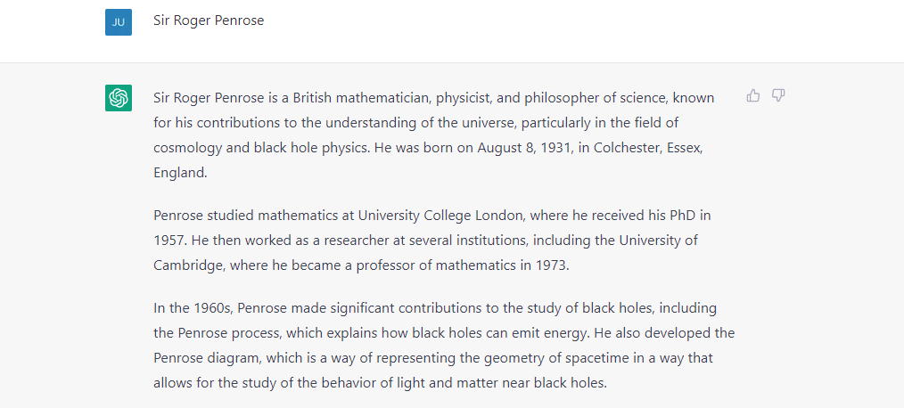Click the word 'England.' ending first paragraph
The height and width of the screenshot is (408, 904).
tap(180, 173)
